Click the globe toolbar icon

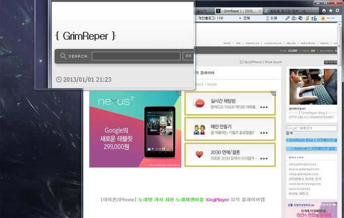click(x=301, y=18)
